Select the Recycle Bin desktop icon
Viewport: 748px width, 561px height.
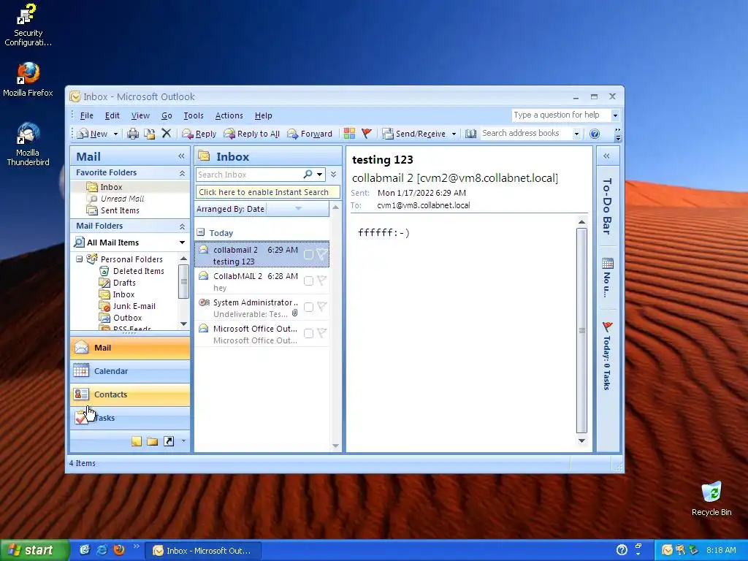(711, 498)
